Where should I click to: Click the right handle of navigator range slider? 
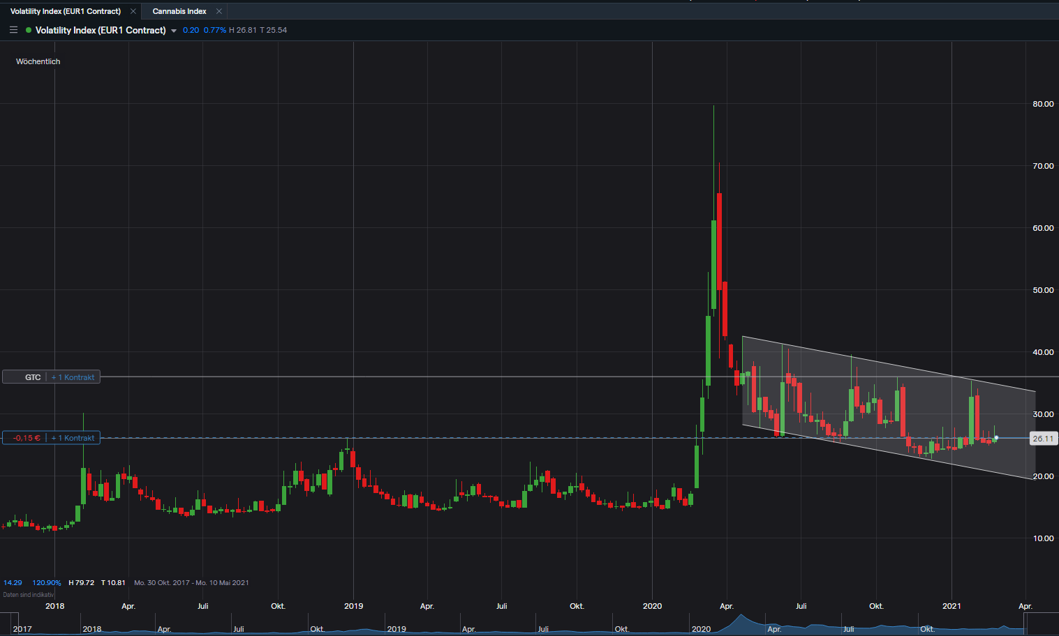pos(1025,623)
